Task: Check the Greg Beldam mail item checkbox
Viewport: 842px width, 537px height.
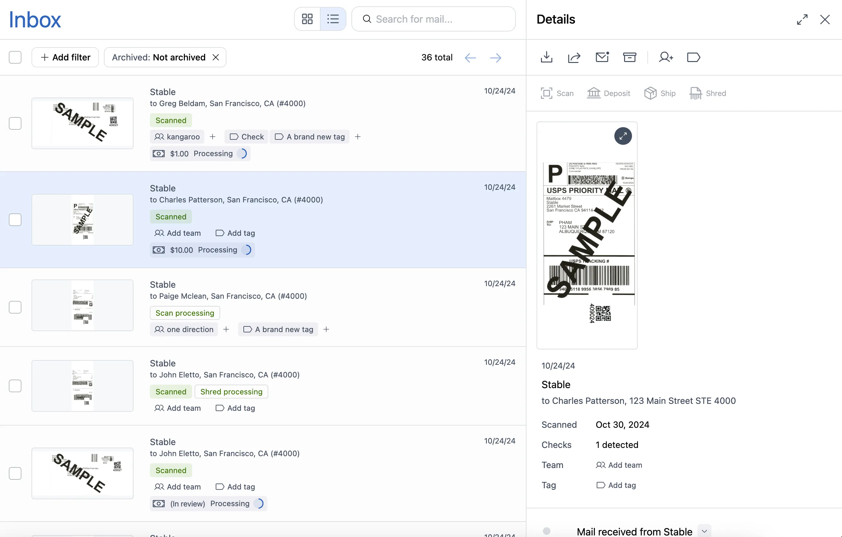Action: tap(15, 123)
